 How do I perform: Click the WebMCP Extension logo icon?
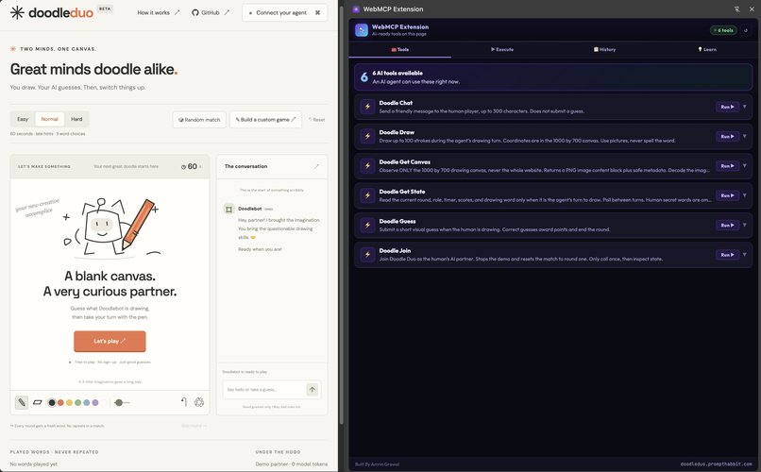[362, 30]
